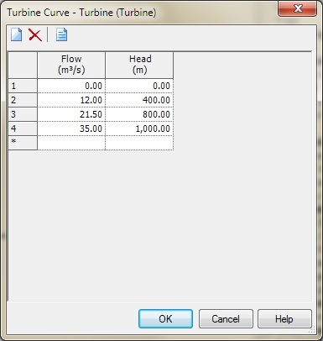Screen dimensions: 323x341
Task: Click the red Delete X icon
Action: (x=35, y=35)
